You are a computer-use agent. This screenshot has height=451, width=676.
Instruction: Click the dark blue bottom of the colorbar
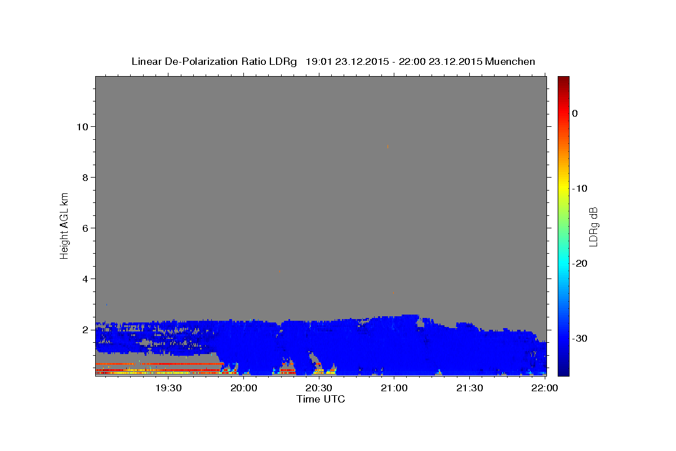(x=563, y=372)
